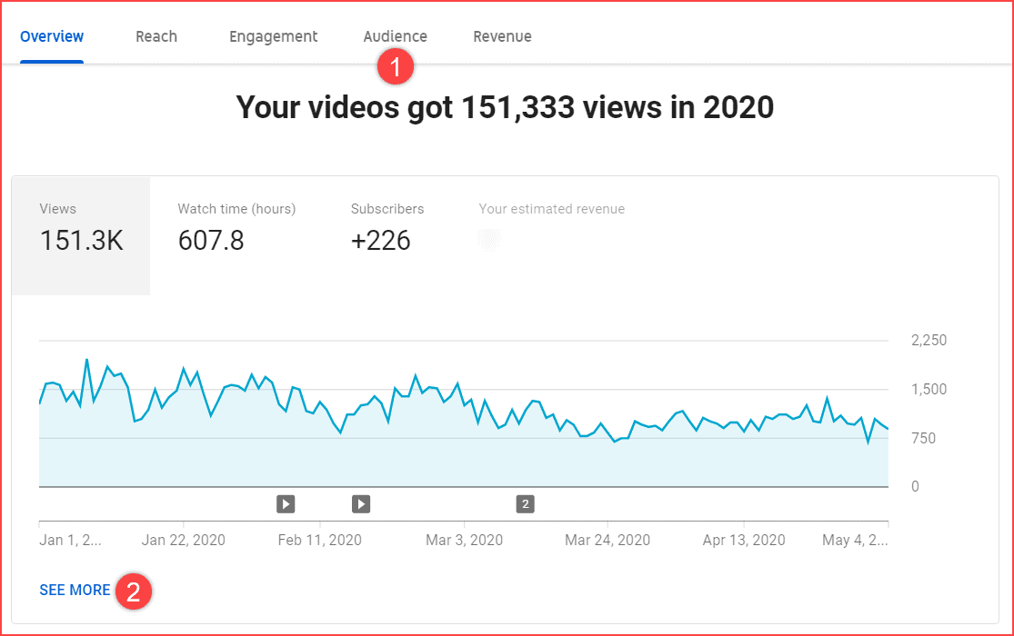Click the second video play marker on timeline

pyautogui.click(x=360, y=503)
